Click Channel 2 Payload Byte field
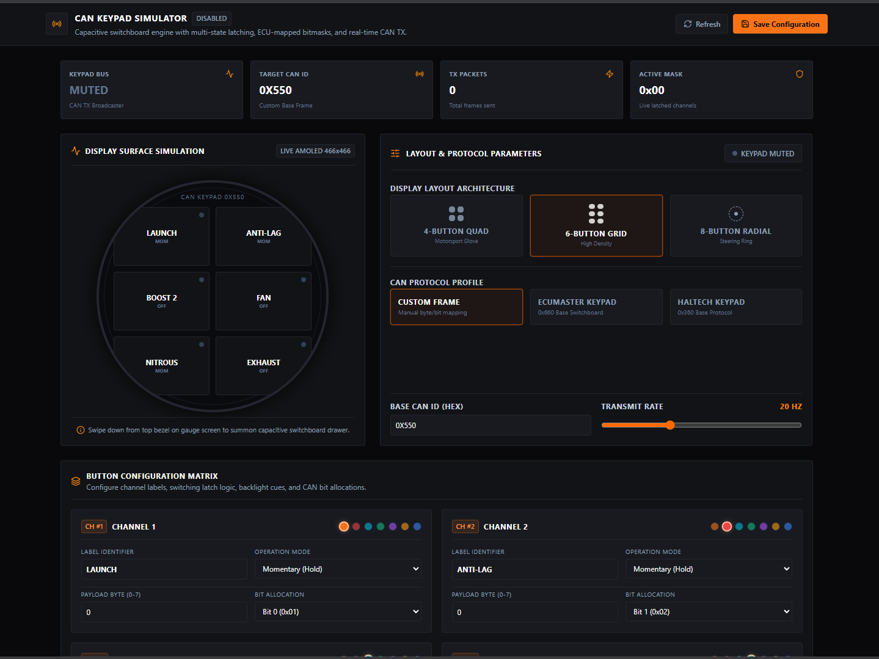Screen dimensions: 879x659 coord(535,612)
